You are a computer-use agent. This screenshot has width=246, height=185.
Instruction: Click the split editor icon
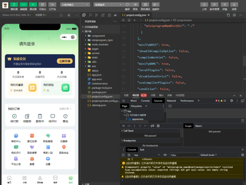[x=234, y=15]
